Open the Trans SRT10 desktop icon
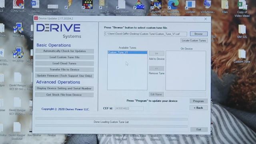The width and height of the screenshot is (256, 144). tap(53, 8)
